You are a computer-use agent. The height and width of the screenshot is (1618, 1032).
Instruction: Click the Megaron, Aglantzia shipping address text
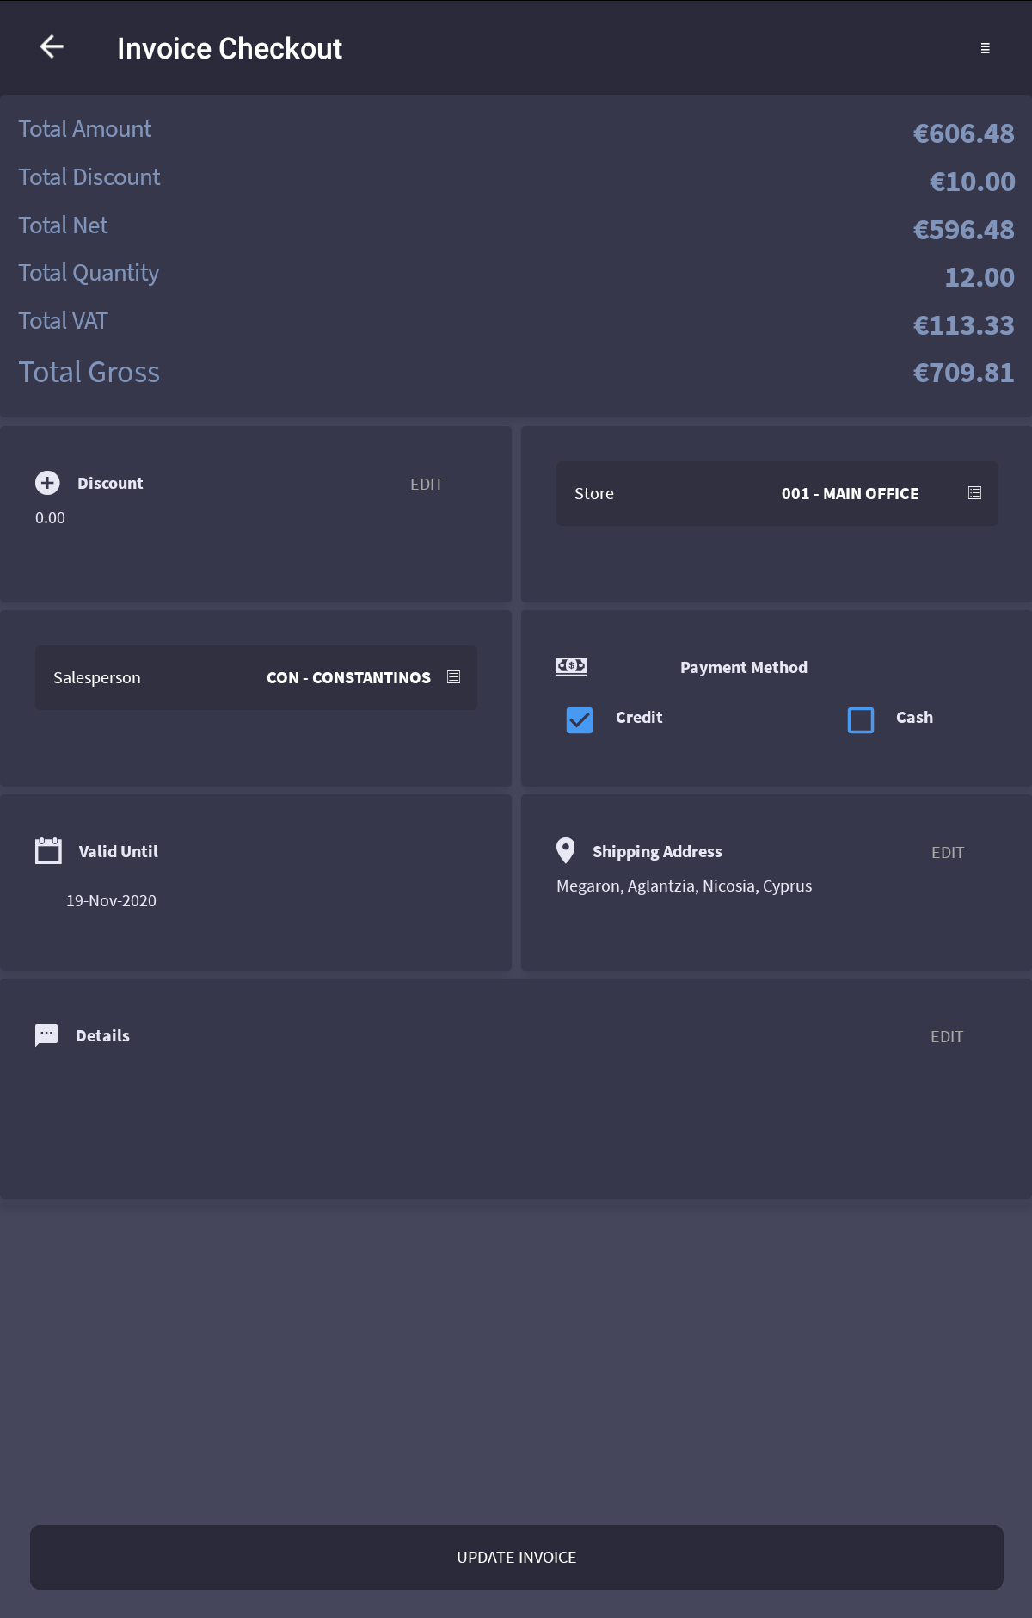(684, 886)
